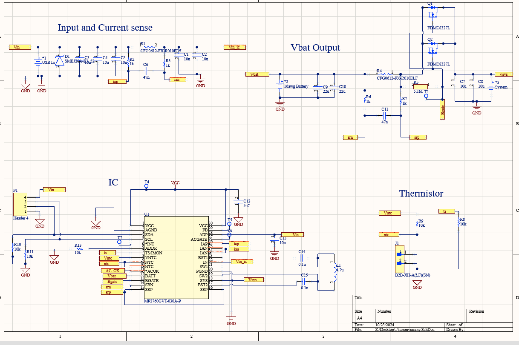Select current sense resistor R1

149,46
